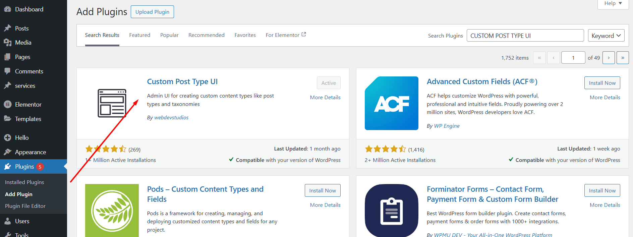
Task: Open More Details for Advanced Custom Fields
Action: tap(605, 98)
